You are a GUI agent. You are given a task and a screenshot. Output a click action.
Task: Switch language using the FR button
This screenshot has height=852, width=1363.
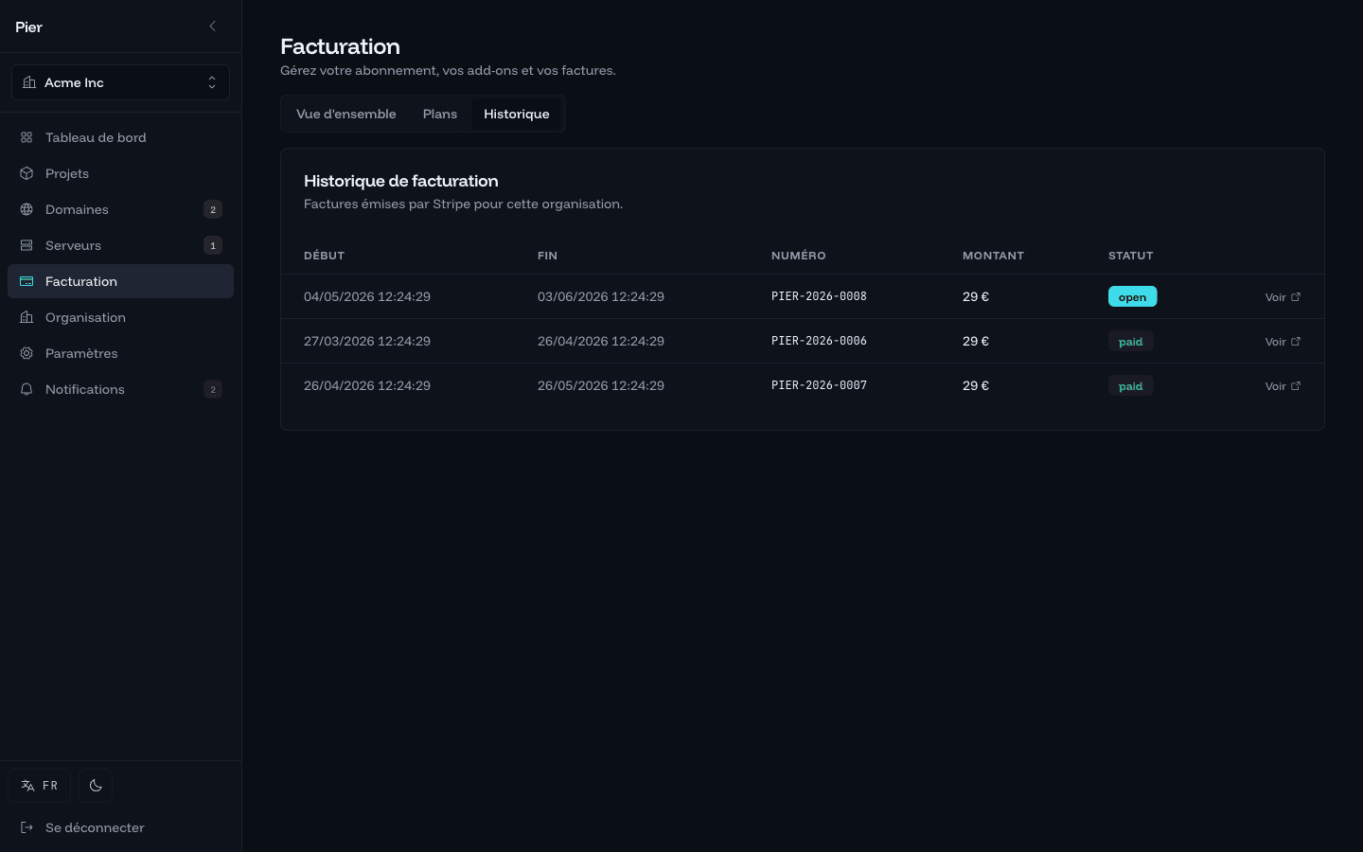40,786
